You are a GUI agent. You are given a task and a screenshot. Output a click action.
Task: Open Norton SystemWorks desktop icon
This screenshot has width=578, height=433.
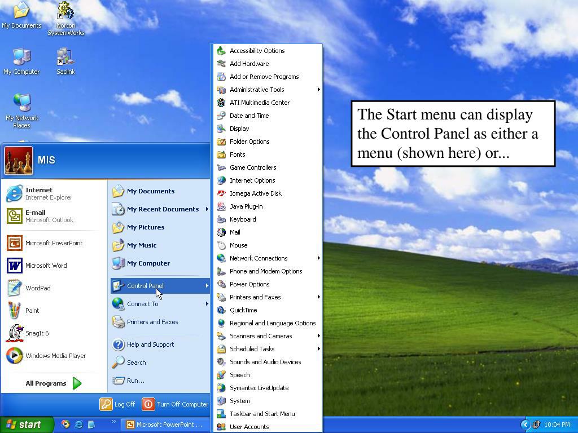pyautogui.click(x=65, y=10)
